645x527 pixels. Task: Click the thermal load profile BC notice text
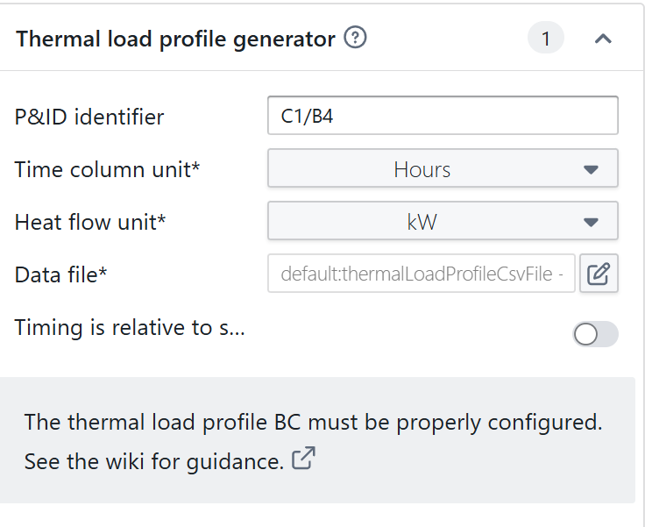(x=313, y=422)
